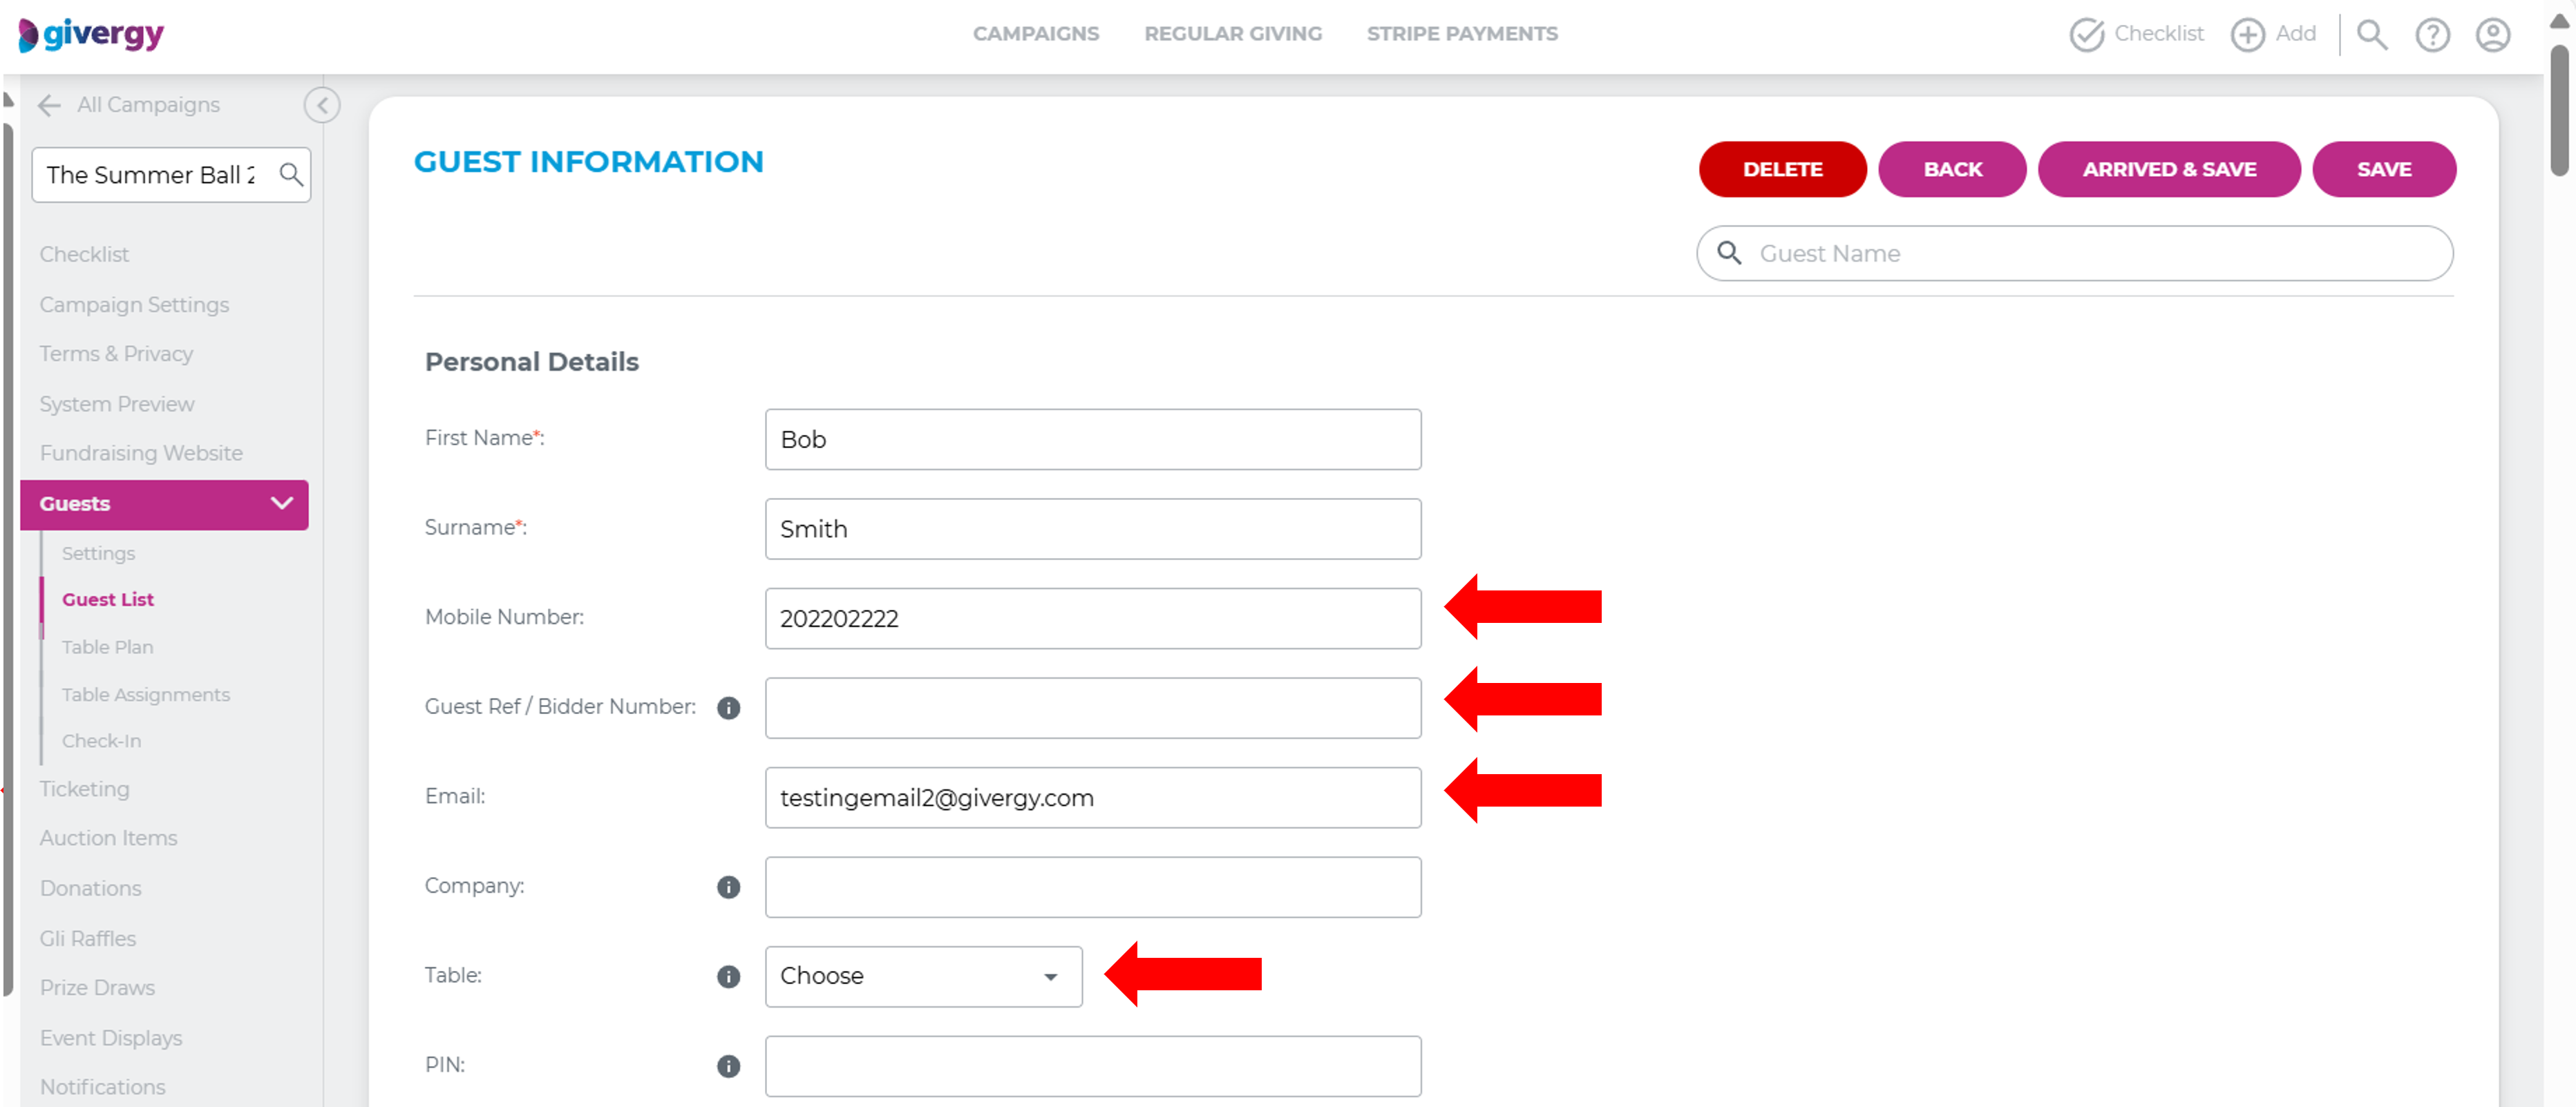Screen dimensions: 2576x1107
Task: Open the account profile icon
Action: click(2493, 34)
